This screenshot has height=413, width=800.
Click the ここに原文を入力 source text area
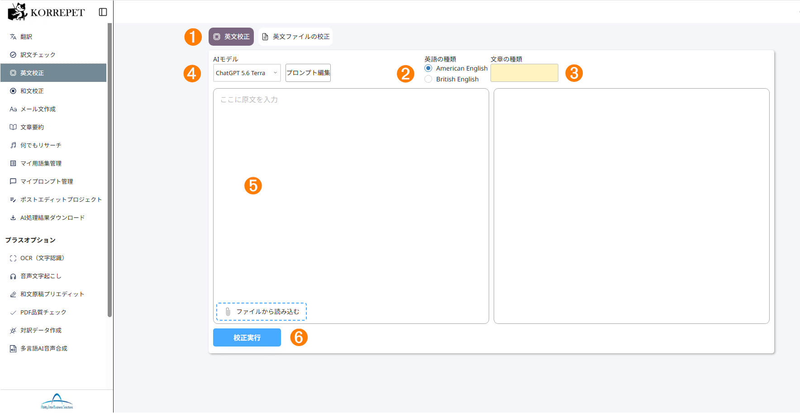(351, 206)
